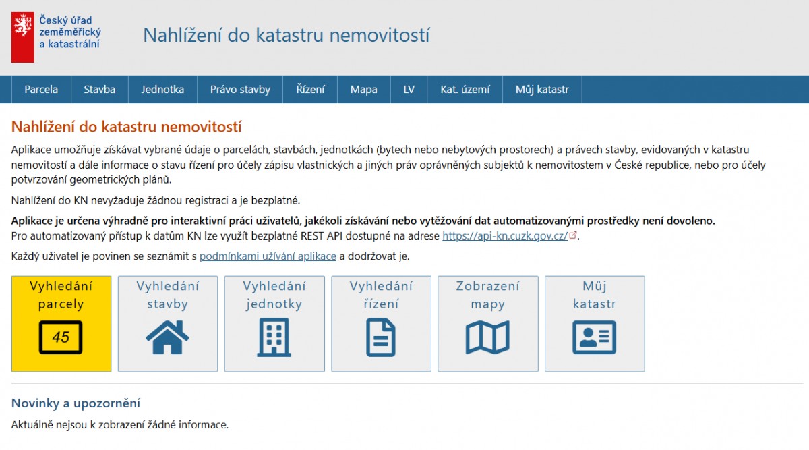Open the Řízení navigation item

click(x=310, y=89)
